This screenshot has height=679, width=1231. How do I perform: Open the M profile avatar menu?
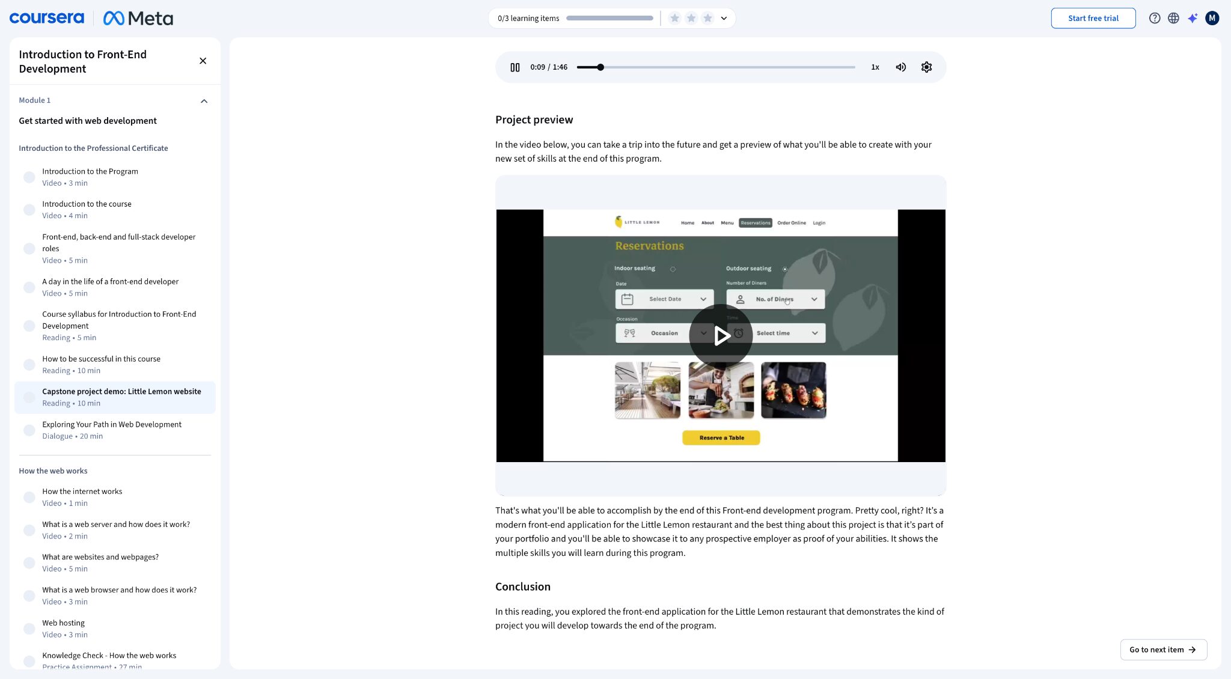[1212, 18]
